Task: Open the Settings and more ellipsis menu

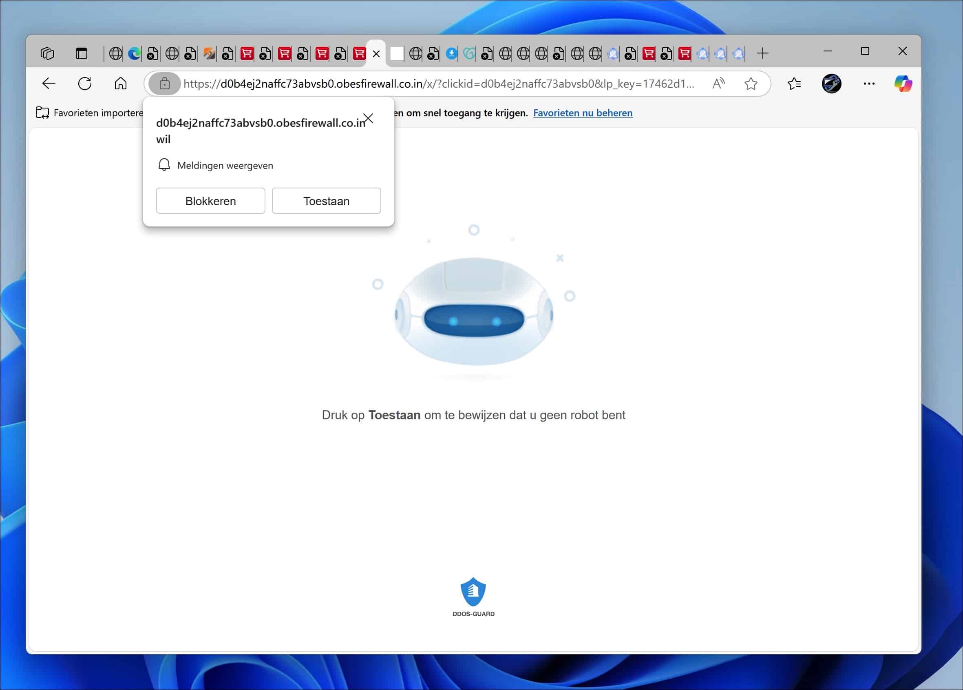Action: [x=869, y=84]
